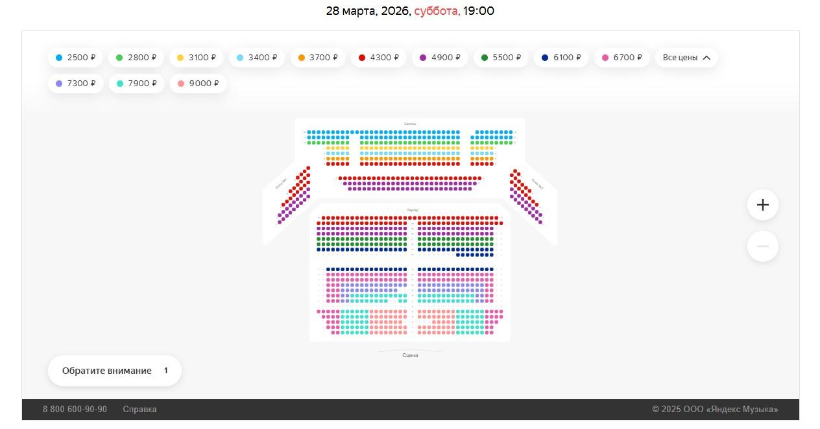This screenshot has width=820, height=429.
Task: Open the "Обратите внимание" notice
Action: tap(114, 371)
